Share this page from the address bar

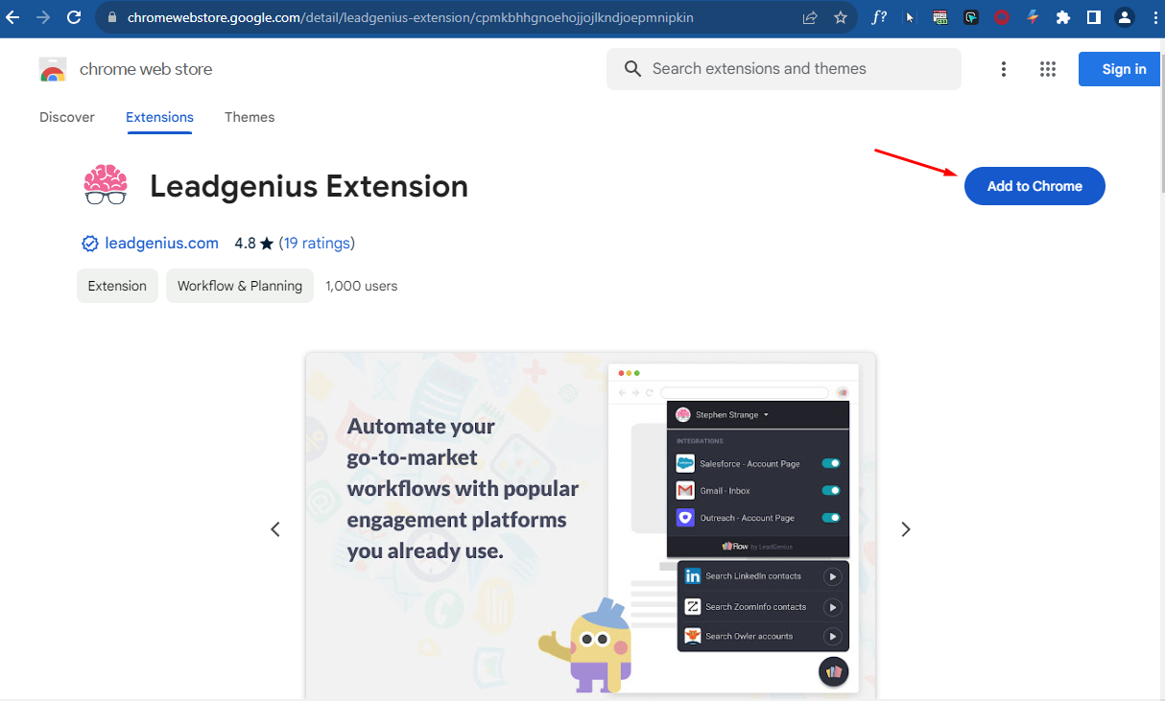[810, 17]
